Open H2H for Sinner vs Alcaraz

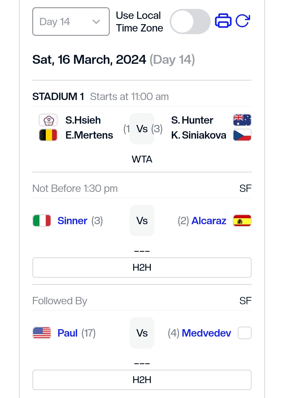142,268
